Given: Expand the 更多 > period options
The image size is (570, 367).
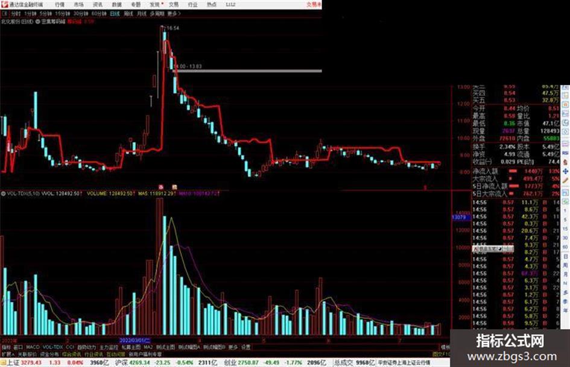Looking at the screenshot, I should pyautogui.click(x=174, y=14).
